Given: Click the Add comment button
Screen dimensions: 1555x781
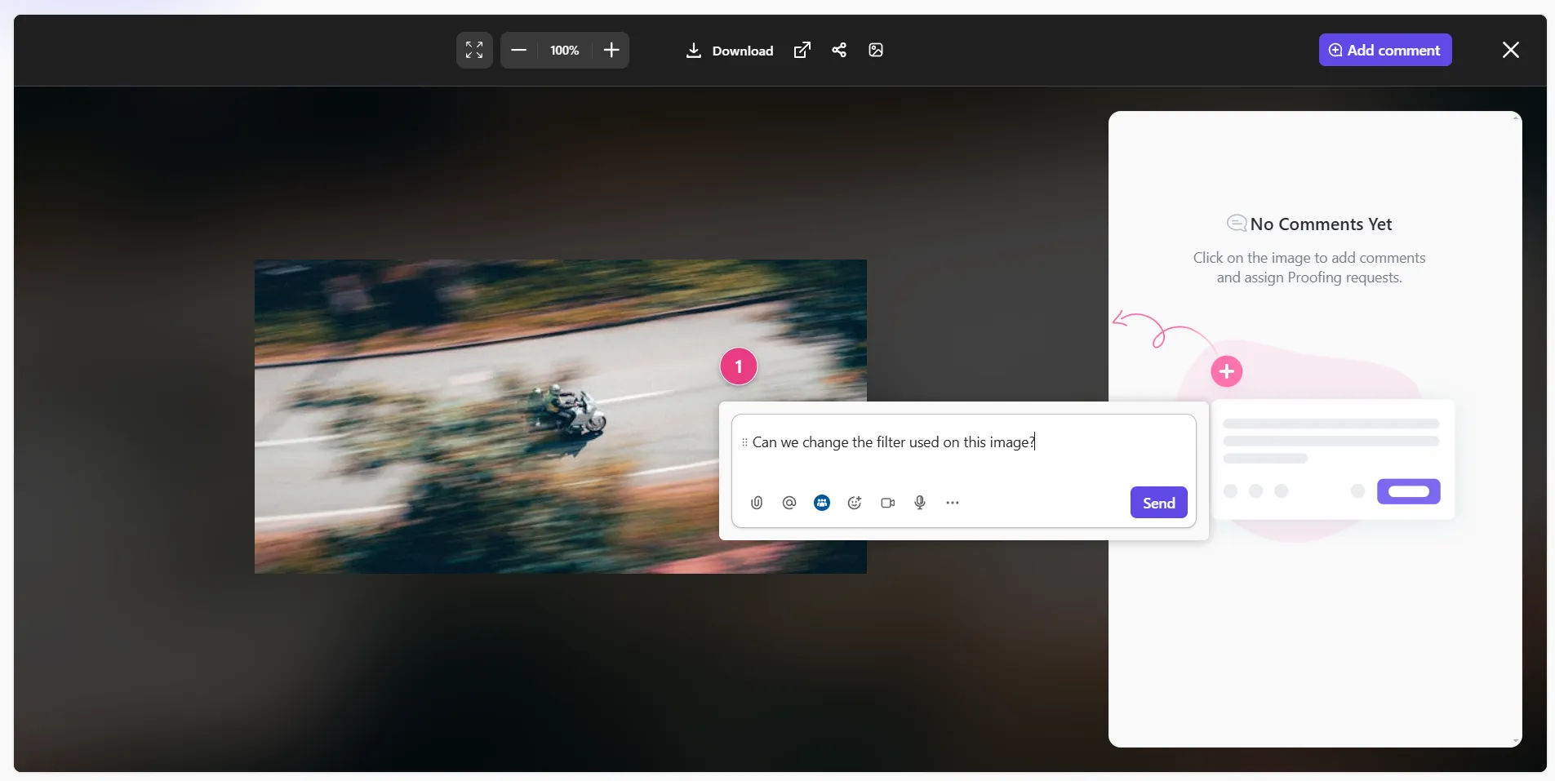Looking at the screenshot, I should [1385, 50].
